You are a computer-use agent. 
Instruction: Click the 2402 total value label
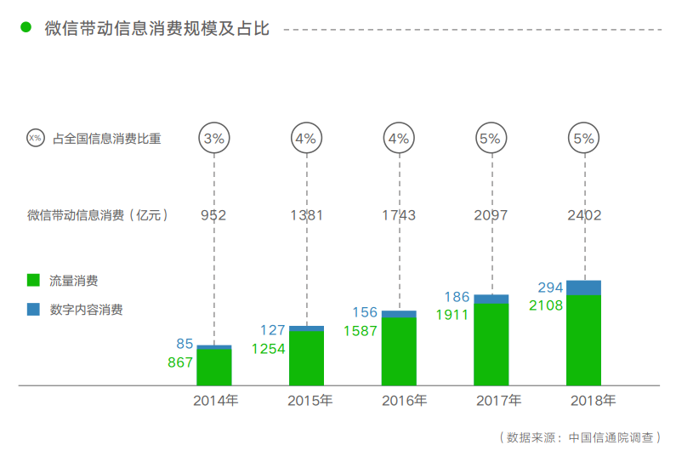(x=583, y=215)
